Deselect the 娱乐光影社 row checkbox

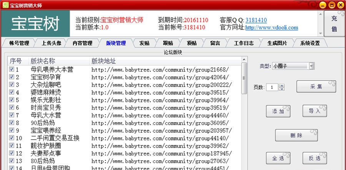pos(12,100)
